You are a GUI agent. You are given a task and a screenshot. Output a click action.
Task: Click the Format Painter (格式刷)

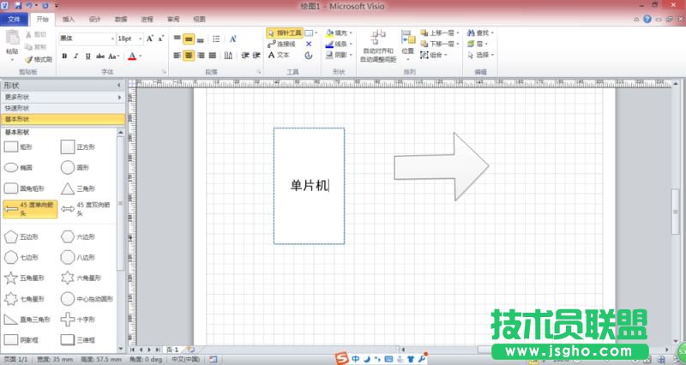[39, 59]
